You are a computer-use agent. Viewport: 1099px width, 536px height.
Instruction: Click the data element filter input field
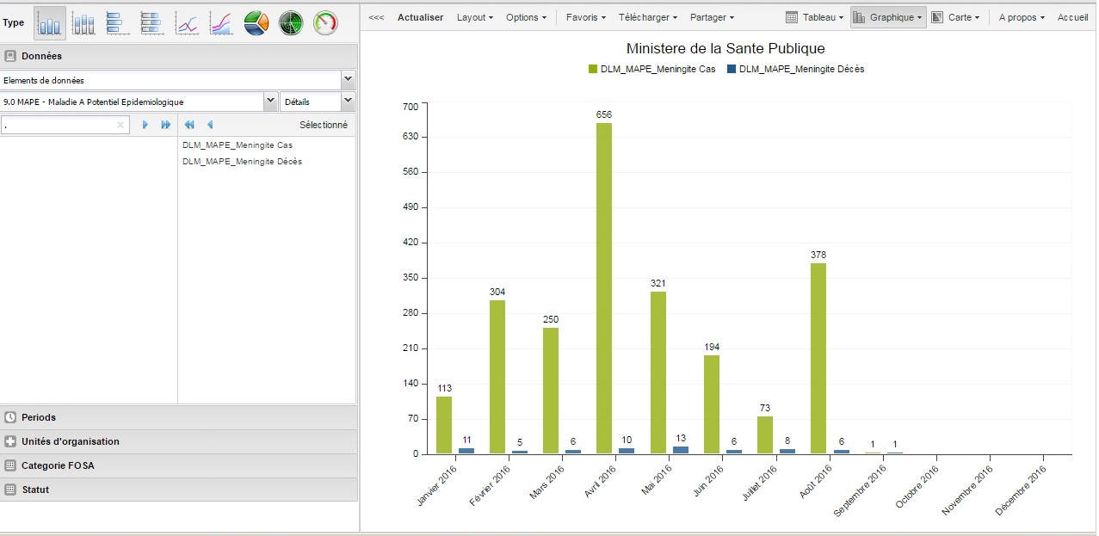pos(60,125)
